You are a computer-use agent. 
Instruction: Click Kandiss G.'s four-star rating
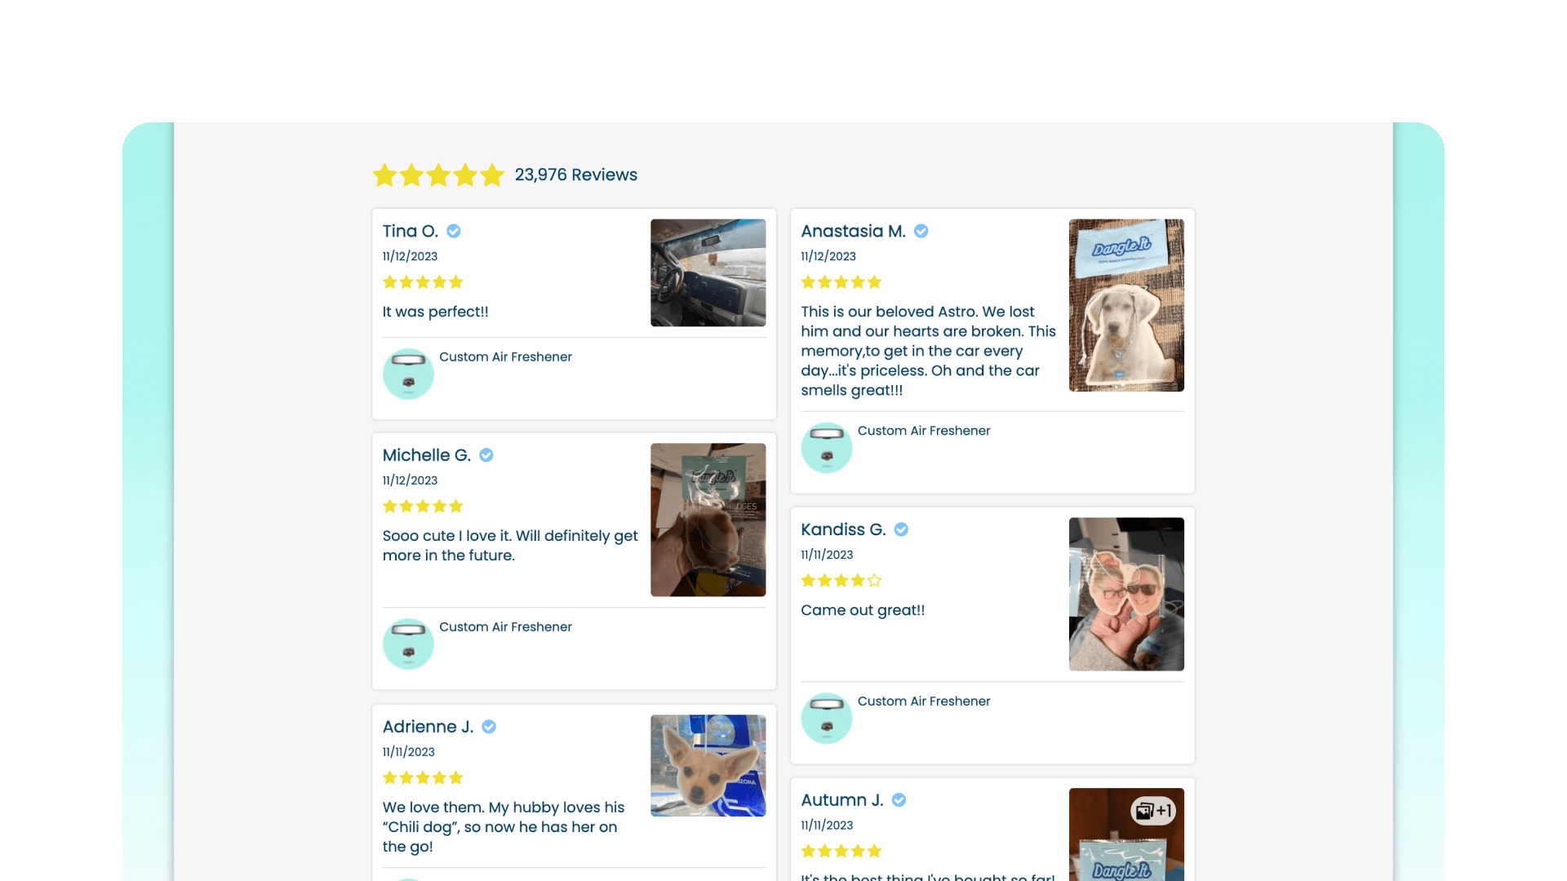pyautogui.click(x=841, y=581)
